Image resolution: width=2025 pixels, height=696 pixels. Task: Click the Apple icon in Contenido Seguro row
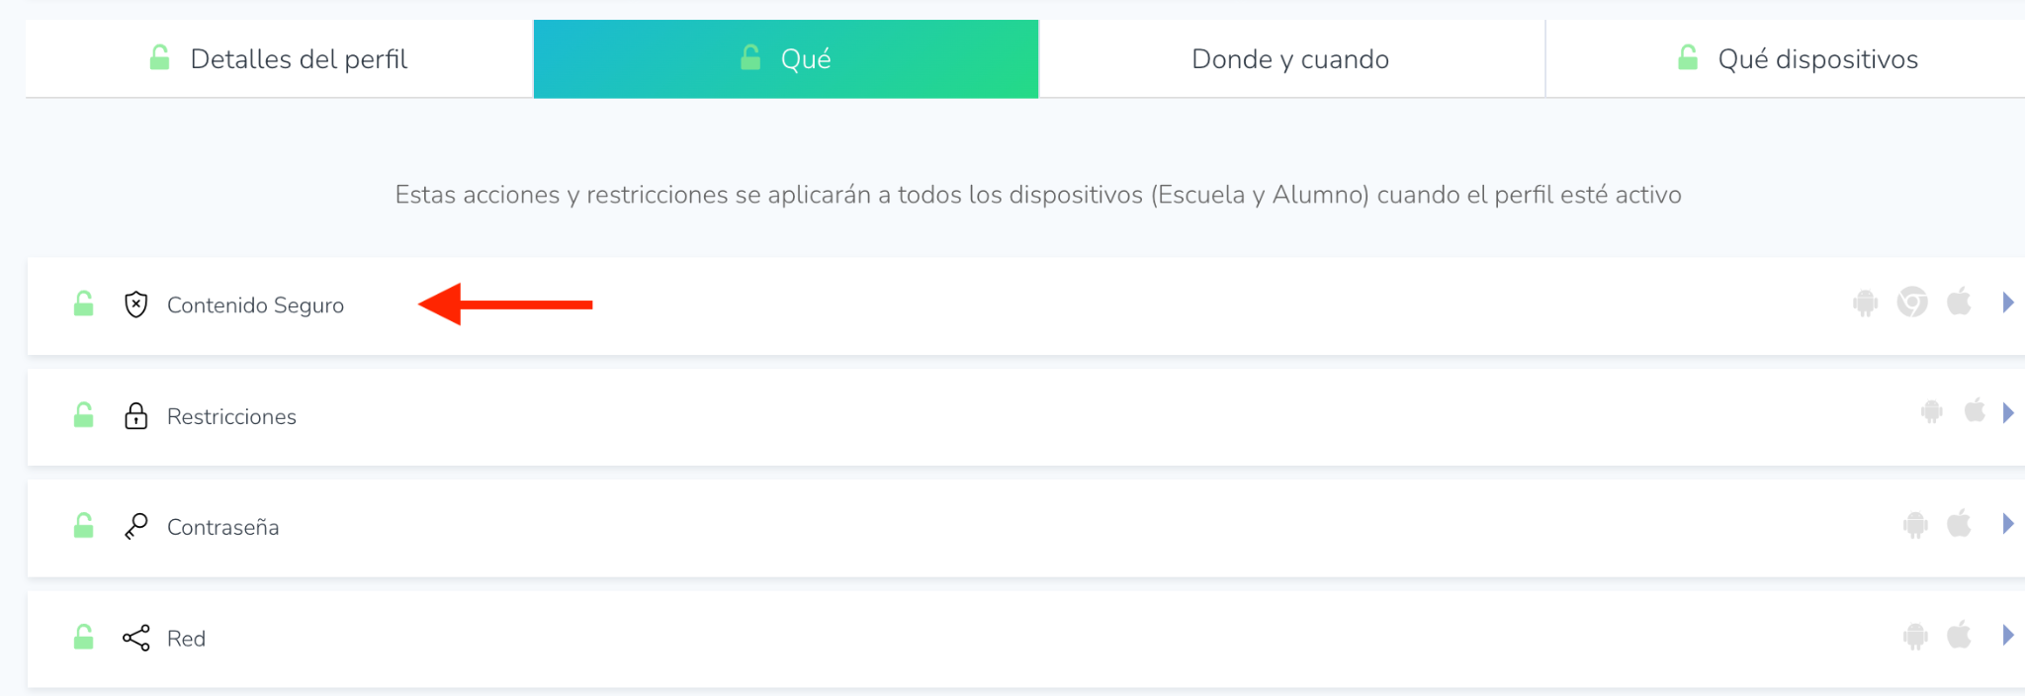pos(1959,301)
